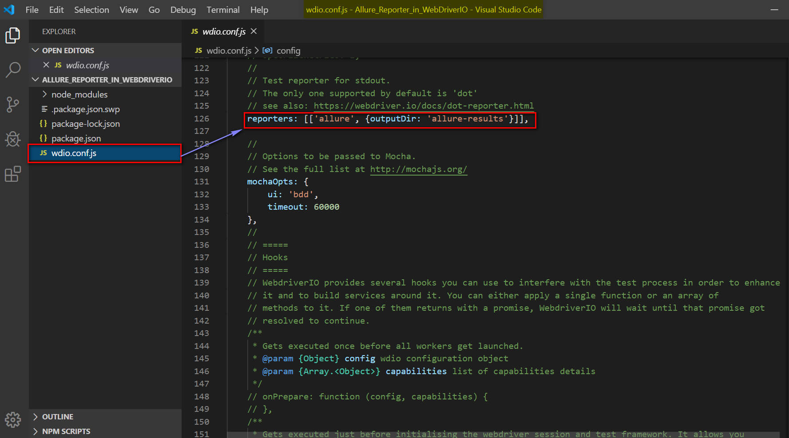Screen dimensions: 789x438
Task: Click the package.json braces icon
Action: [x=44, y=138]
